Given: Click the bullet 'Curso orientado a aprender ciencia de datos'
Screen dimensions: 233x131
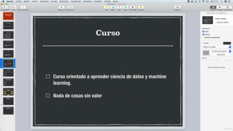Looking at the screenshot, I should point(110,80).
